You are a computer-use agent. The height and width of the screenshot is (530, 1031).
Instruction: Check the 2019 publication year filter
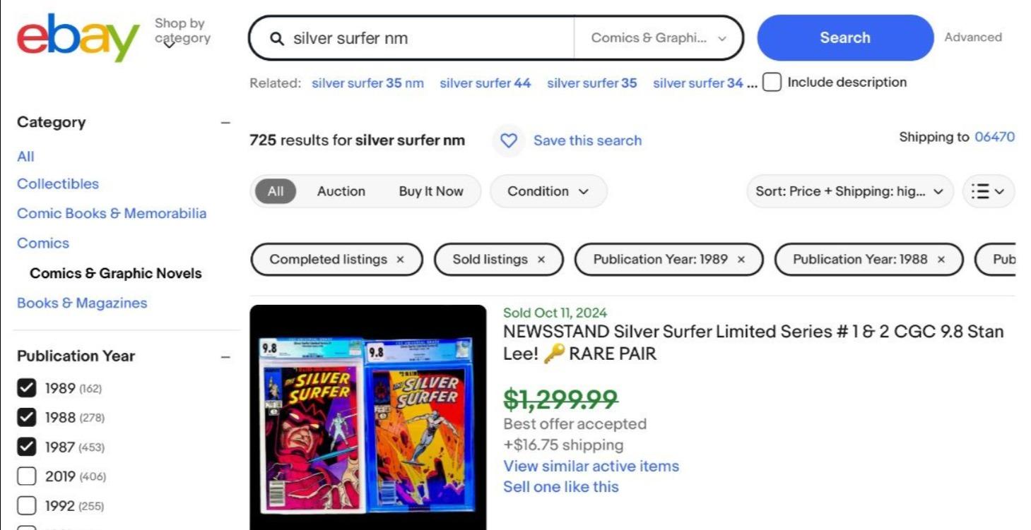(x=26, y=476)
